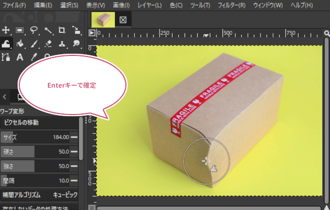Select the Clone stamp tool
This screenshot has height=210, width=330.
pos(62,44)
